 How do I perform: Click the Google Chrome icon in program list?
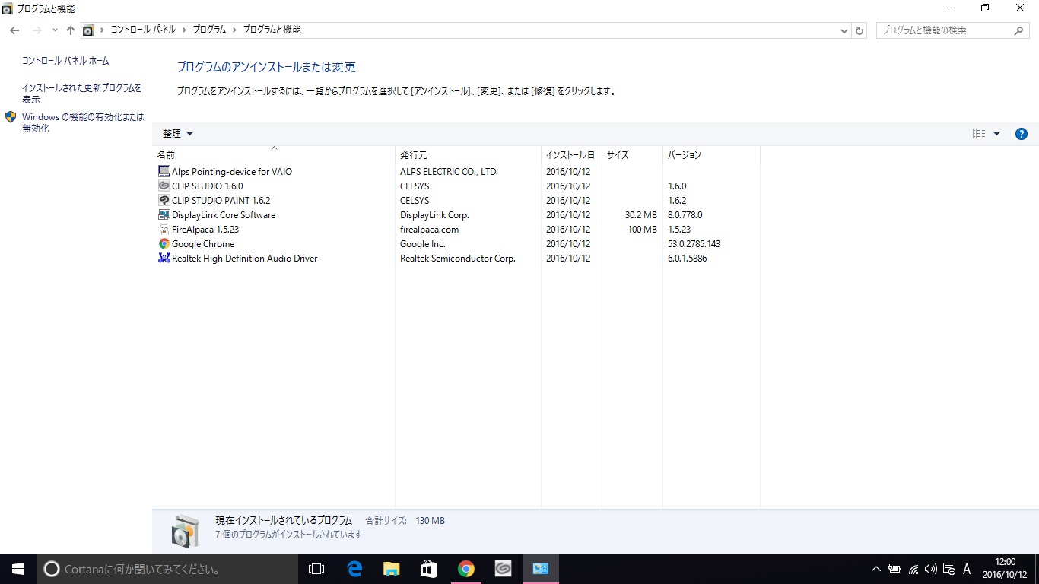coord(164,244)
